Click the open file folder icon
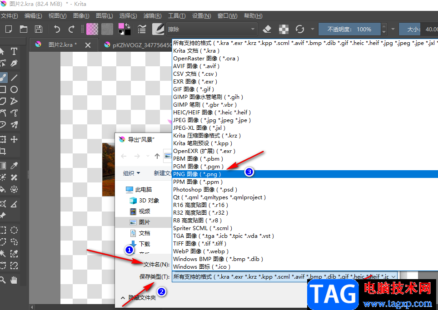 (x=24, y=29)
